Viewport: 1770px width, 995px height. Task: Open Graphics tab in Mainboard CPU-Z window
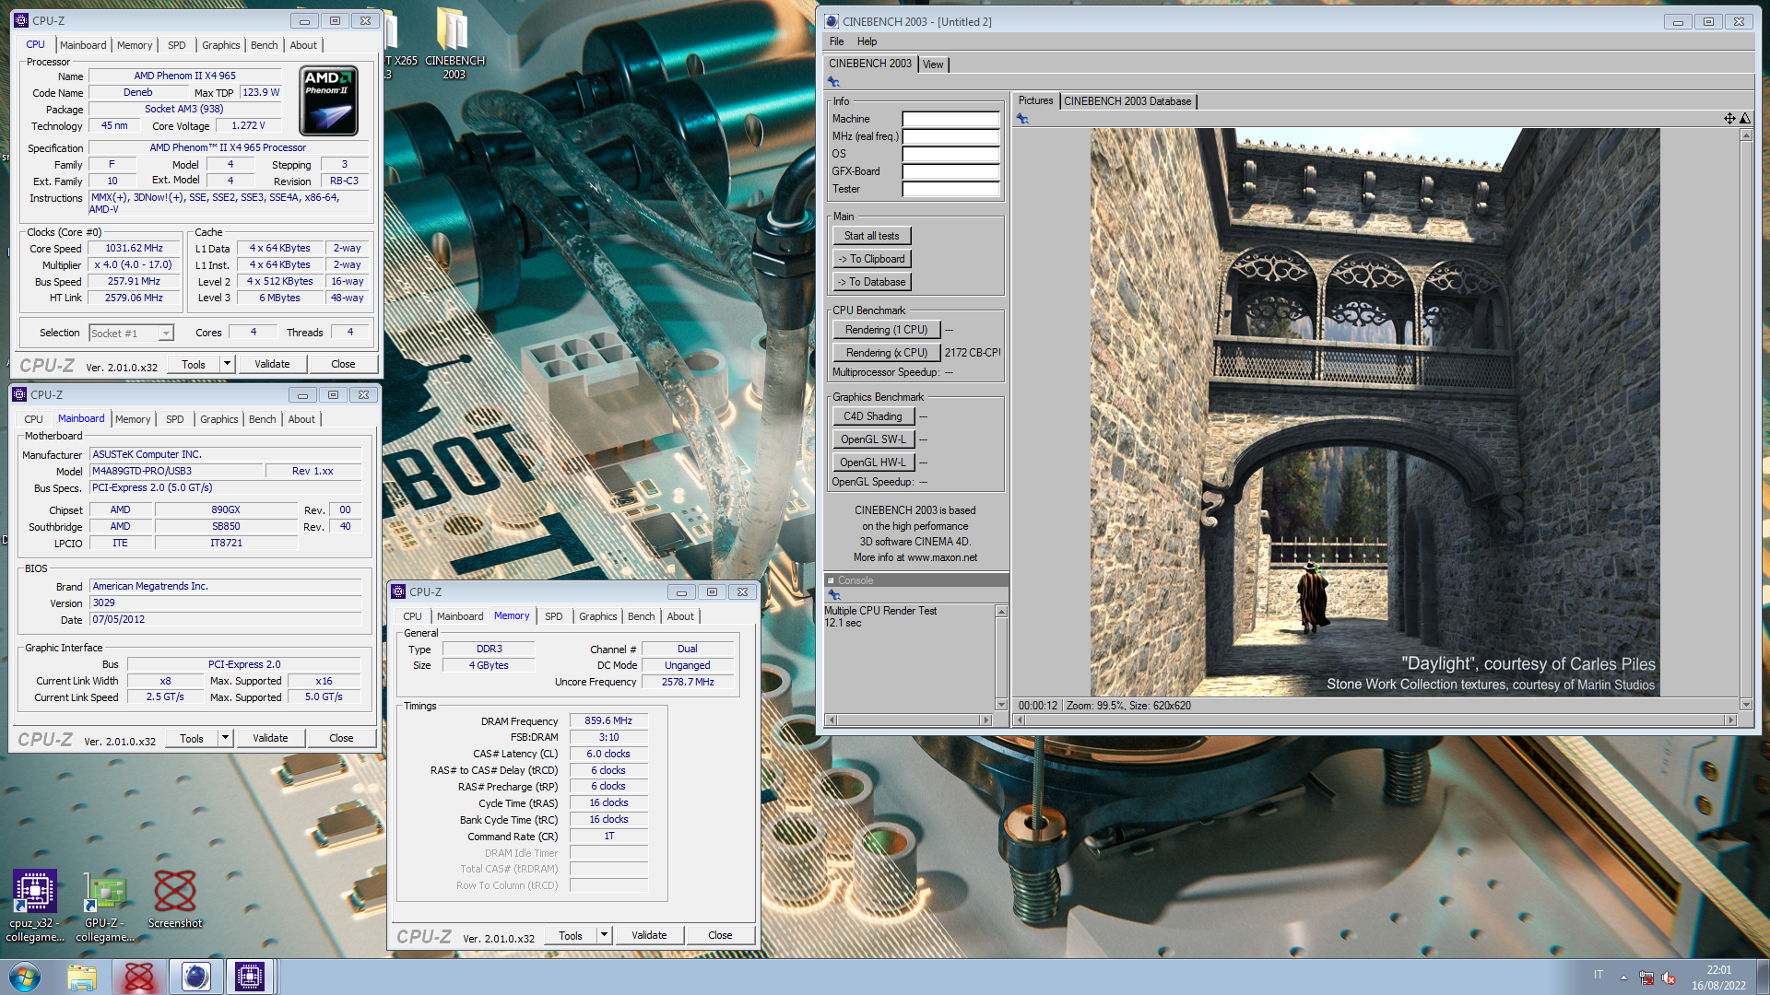[219, 419]
